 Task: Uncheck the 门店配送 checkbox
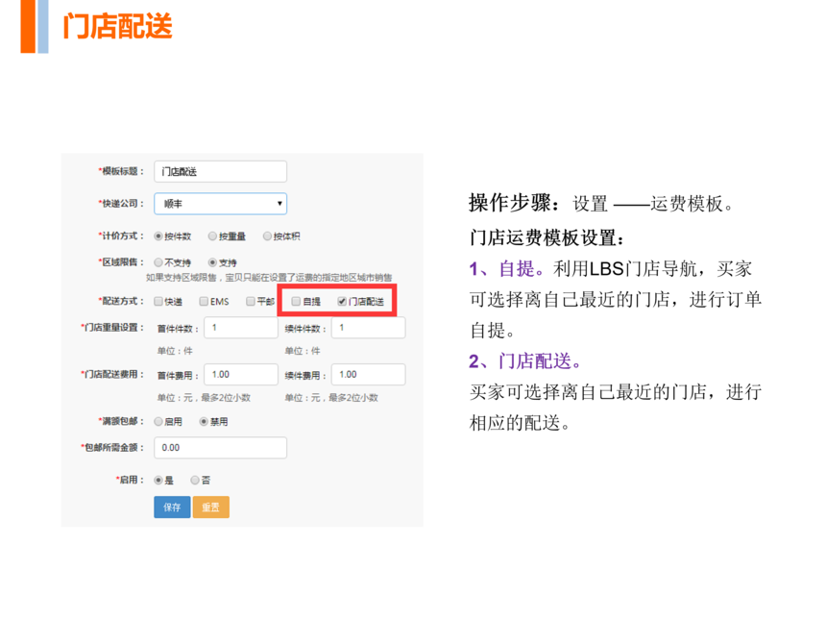click(342, 302)
